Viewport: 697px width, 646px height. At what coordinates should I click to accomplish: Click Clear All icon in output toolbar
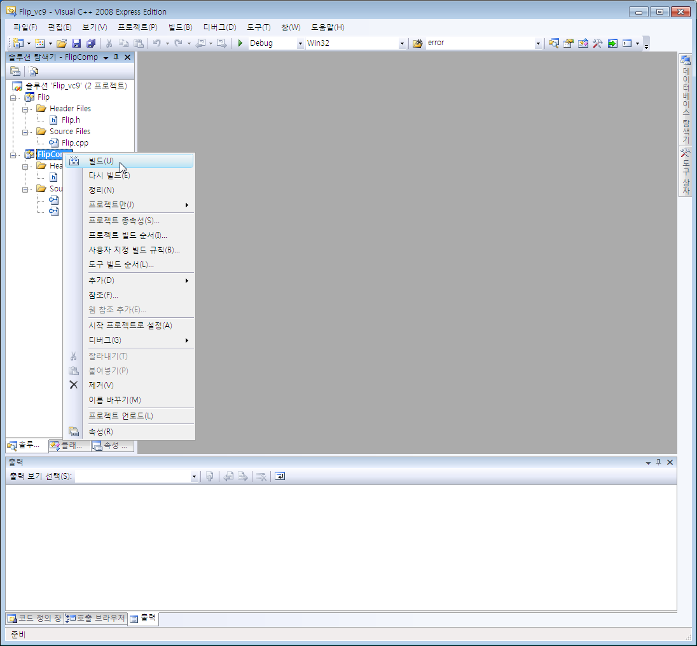pyautogui.click(x=261, y=476)
